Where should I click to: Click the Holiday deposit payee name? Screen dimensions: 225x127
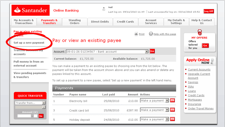80,120
